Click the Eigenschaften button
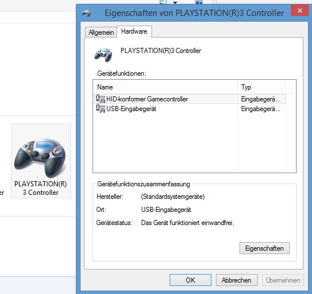 (x=264, y=248)
